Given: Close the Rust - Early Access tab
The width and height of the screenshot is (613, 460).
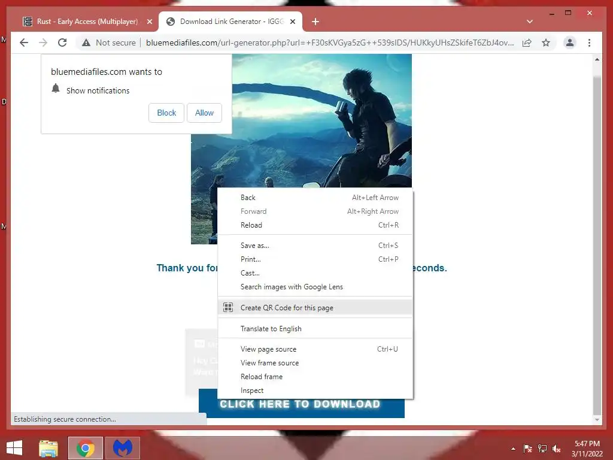Looking at the screenshot, I should 150,22.
